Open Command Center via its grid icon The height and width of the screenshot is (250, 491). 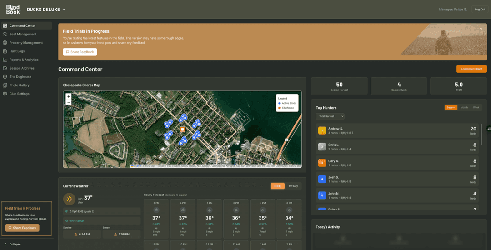5,25
